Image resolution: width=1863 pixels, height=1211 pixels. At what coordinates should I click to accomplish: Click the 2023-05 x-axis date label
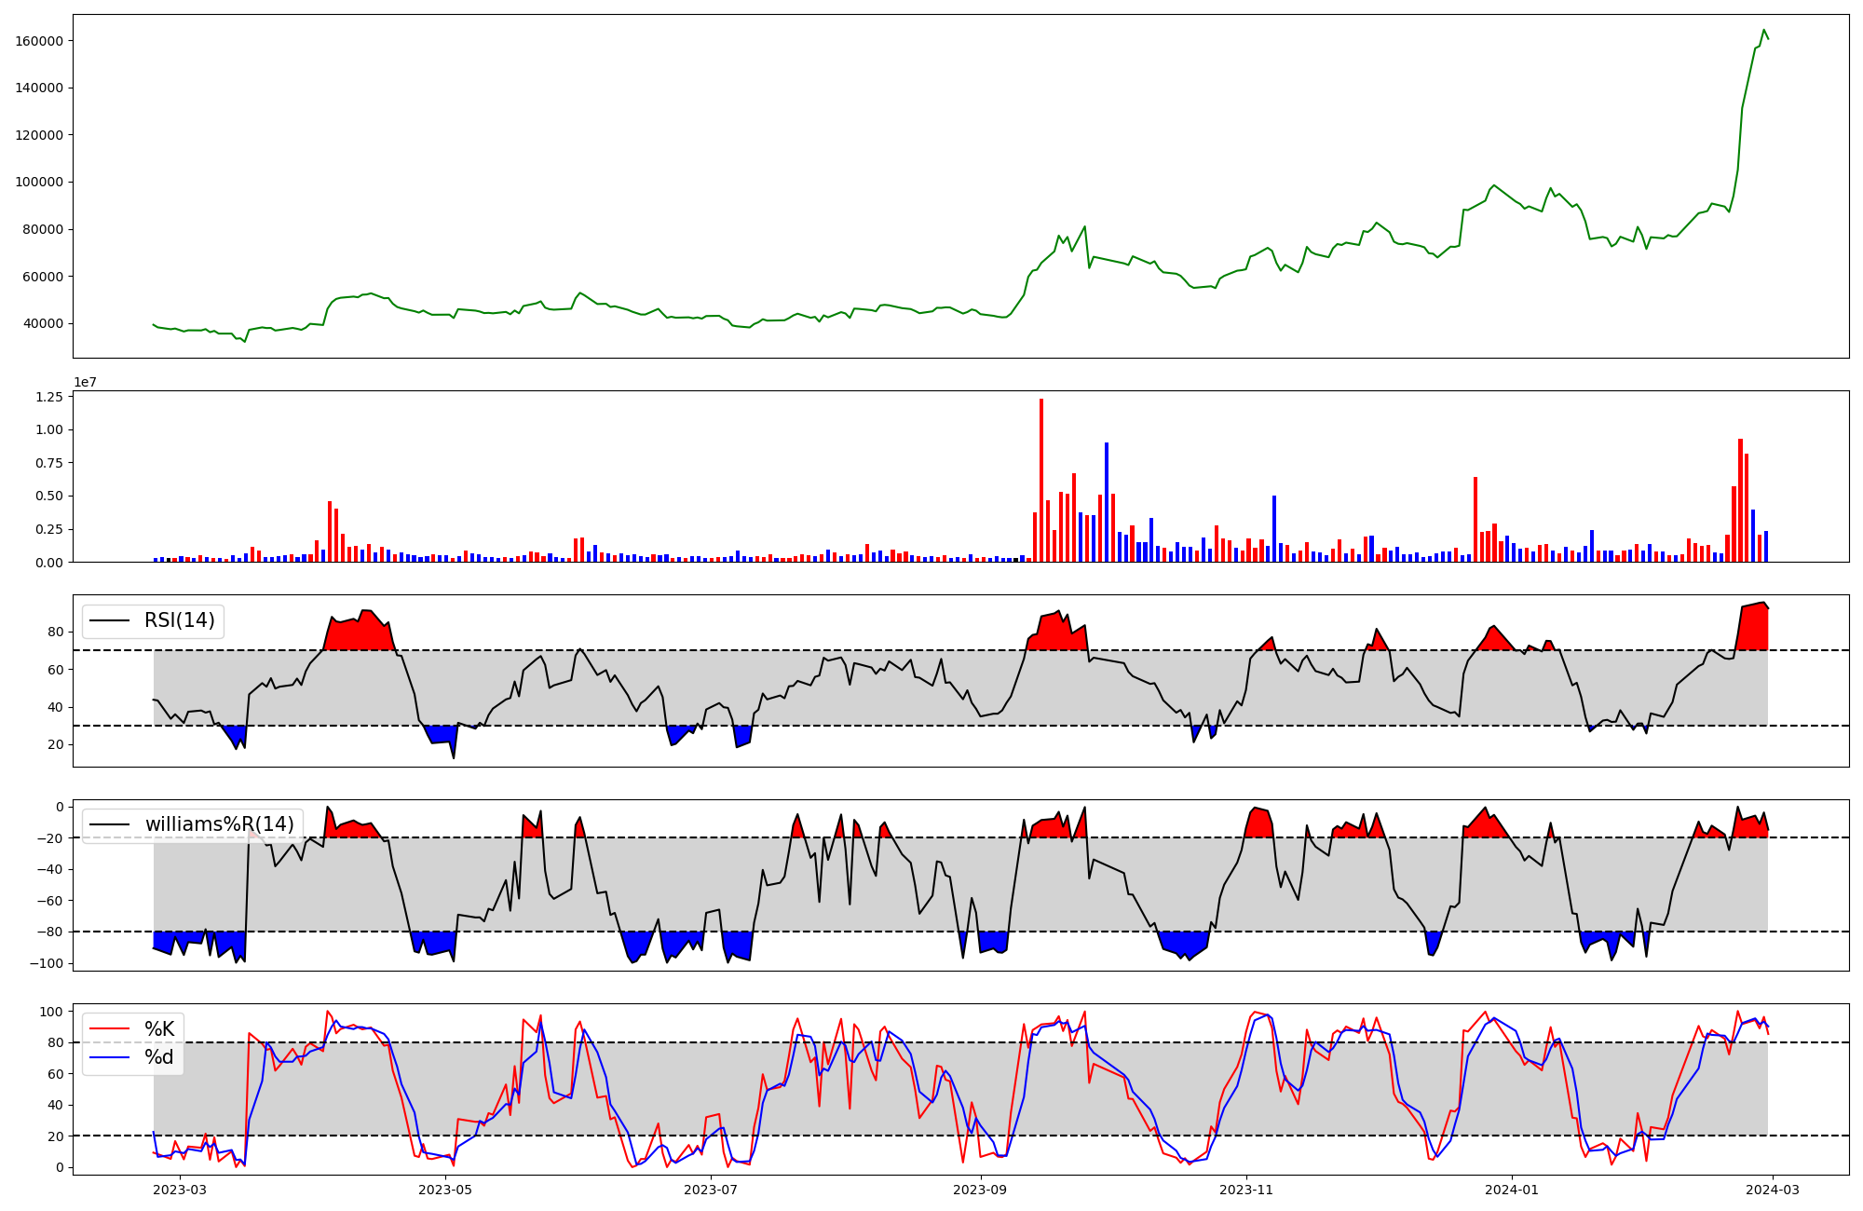pyautogui.click(x=445, y=1190)
